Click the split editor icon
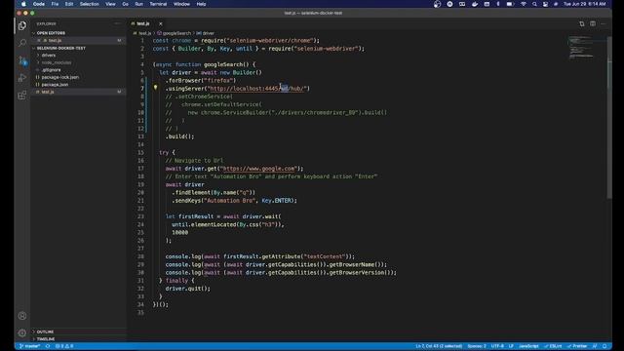Image resolution: width=624 pixels, height=351 pixels. (x=593, y=23)
